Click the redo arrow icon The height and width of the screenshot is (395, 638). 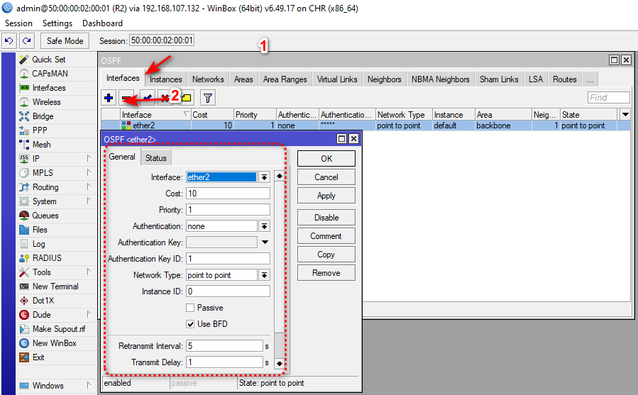(26, 41)
